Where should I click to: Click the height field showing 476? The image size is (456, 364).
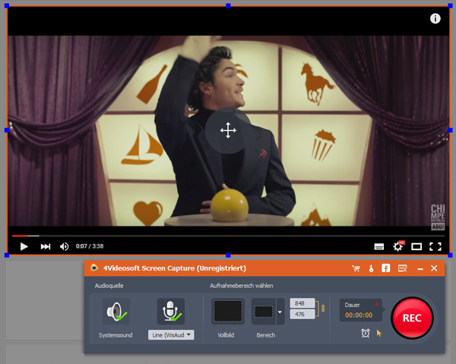click(x=302, y=314)
